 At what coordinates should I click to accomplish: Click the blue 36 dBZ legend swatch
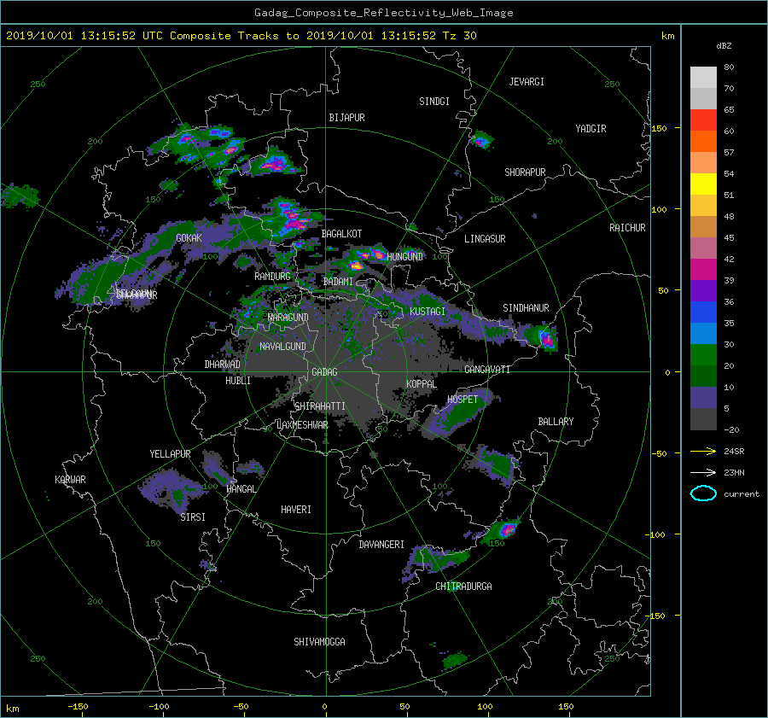[x=703, y=312]
